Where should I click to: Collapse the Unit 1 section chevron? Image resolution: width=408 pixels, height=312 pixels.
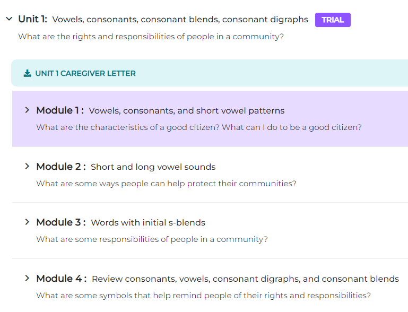coord(9,19)
